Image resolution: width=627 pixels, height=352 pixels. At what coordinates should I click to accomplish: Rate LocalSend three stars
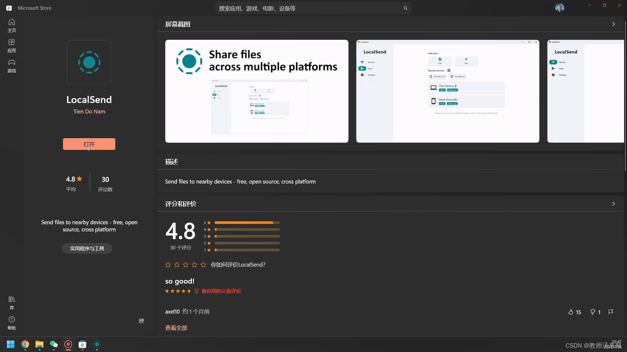click(x=186, y=265)
